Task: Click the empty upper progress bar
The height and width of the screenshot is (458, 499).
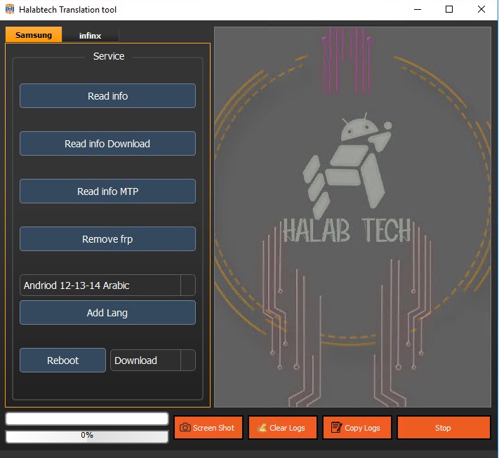Action: [x=87, y=419]
